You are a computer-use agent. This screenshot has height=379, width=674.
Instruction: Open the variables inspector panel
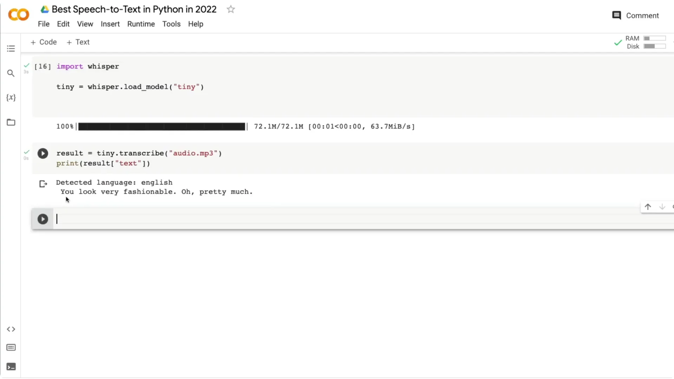pos(11,98)
